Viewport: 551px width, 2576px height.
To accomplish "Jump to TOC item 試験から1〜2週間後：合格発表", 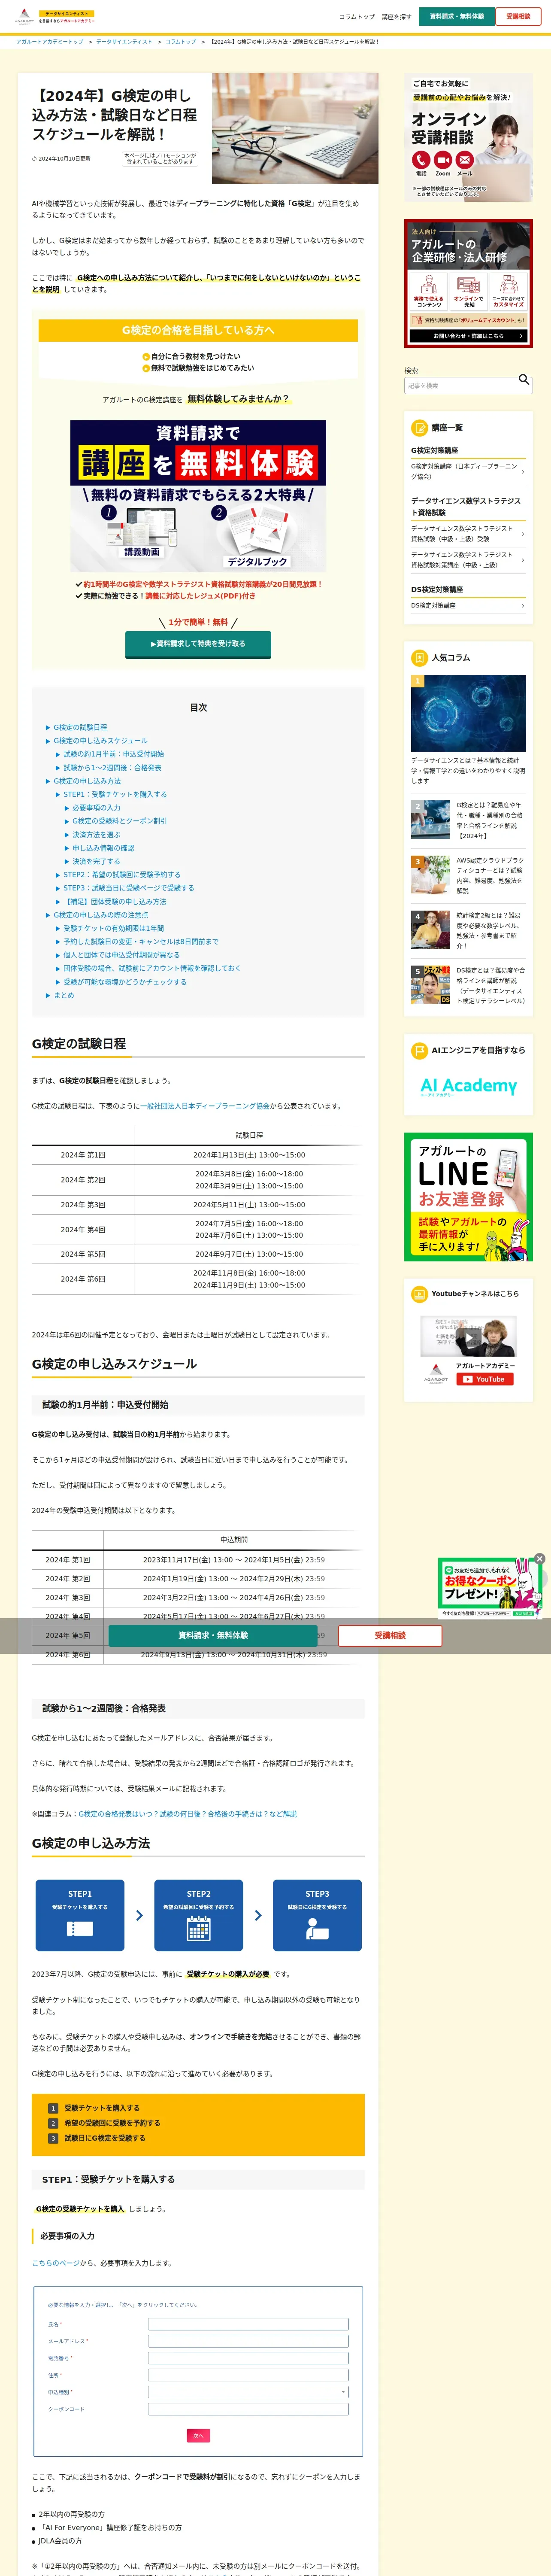I will 112,768.
